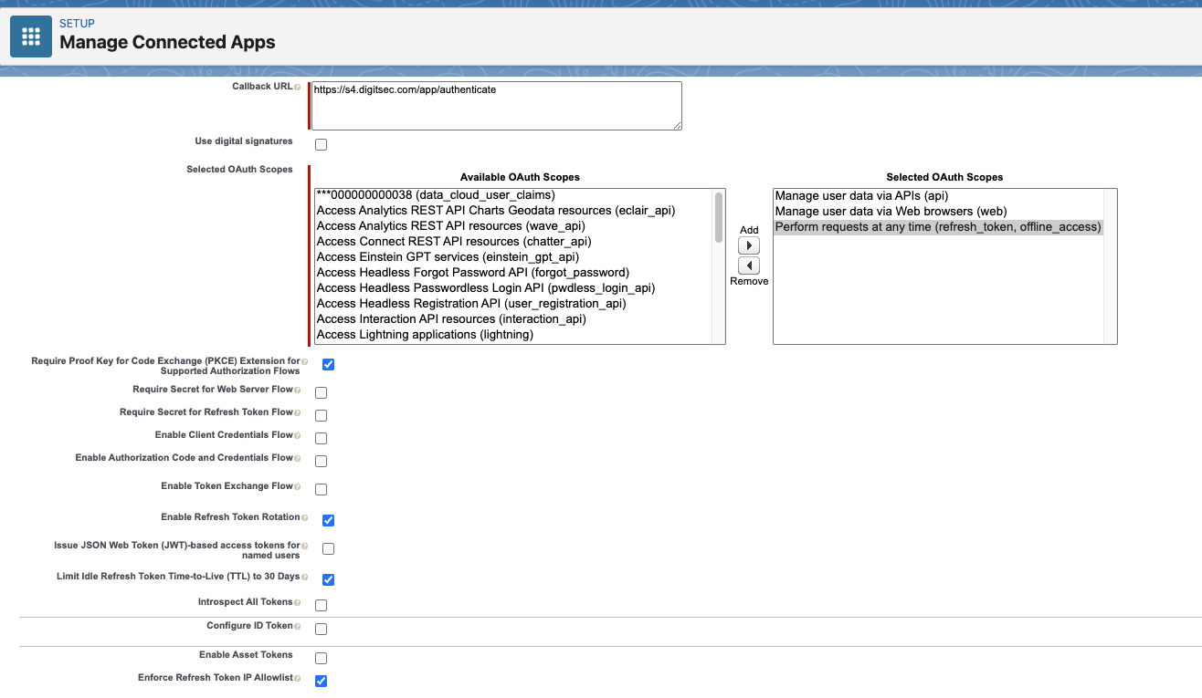
Task: Select Access Lightning applications (lightning) scope
Action: coord(425,335)
